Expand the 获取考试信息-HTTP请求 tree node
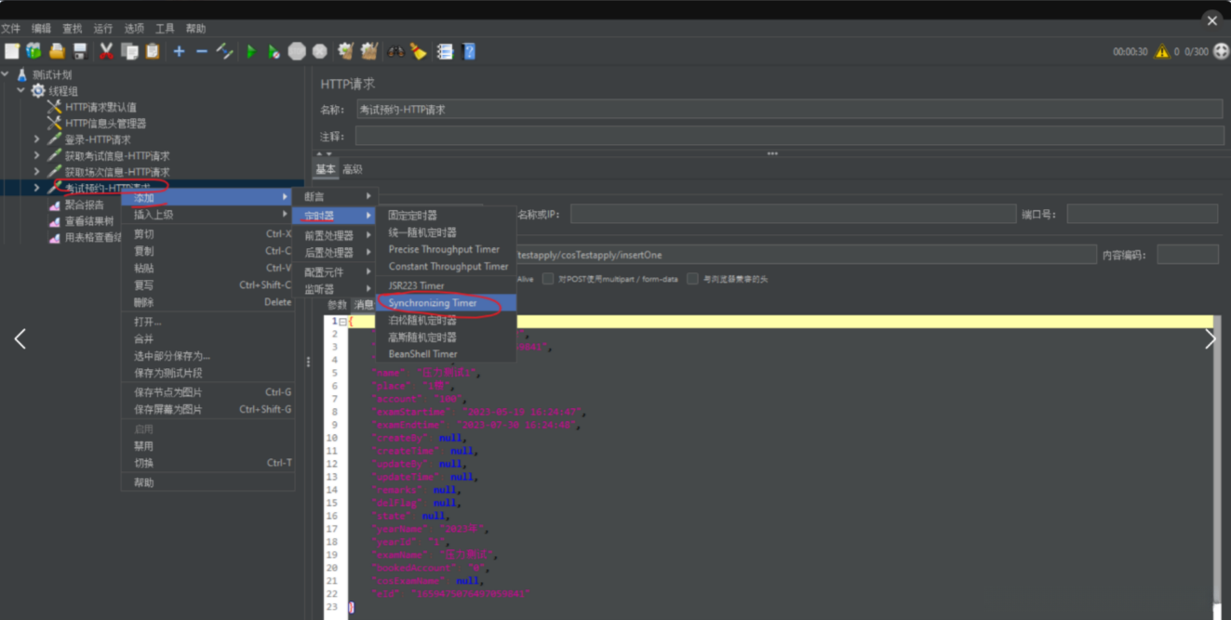The height and width of the screenshot is (620, 1231). point(37,156)
